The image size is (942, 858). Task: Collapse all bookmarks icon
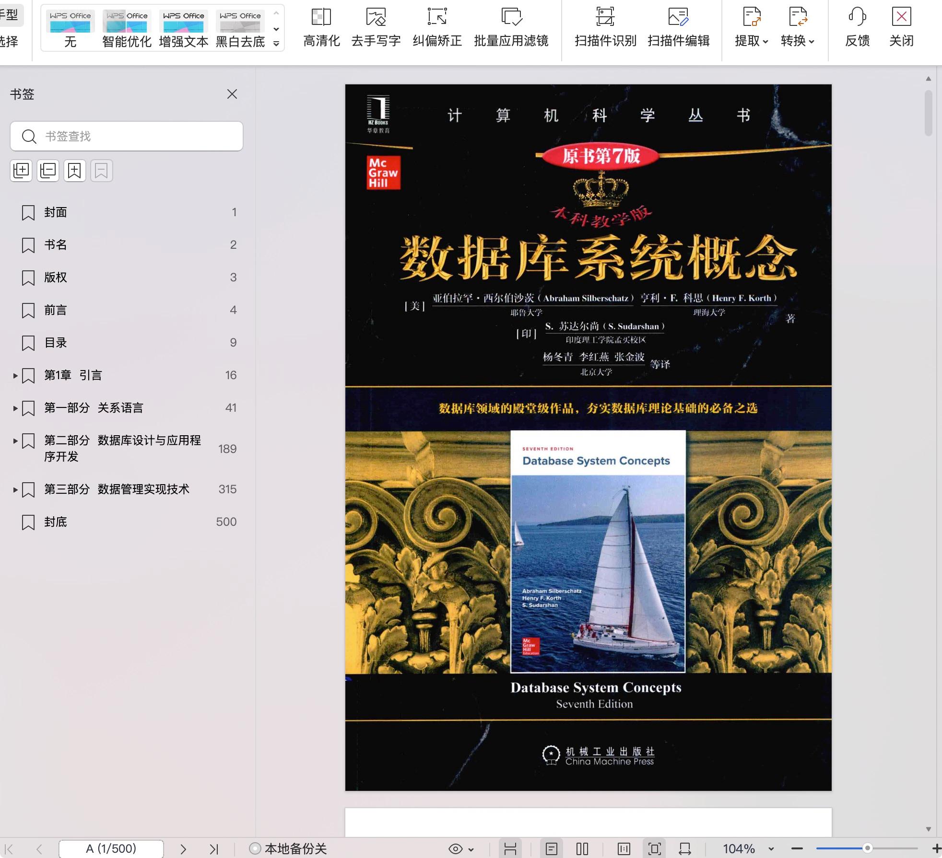tap(48, 170)
